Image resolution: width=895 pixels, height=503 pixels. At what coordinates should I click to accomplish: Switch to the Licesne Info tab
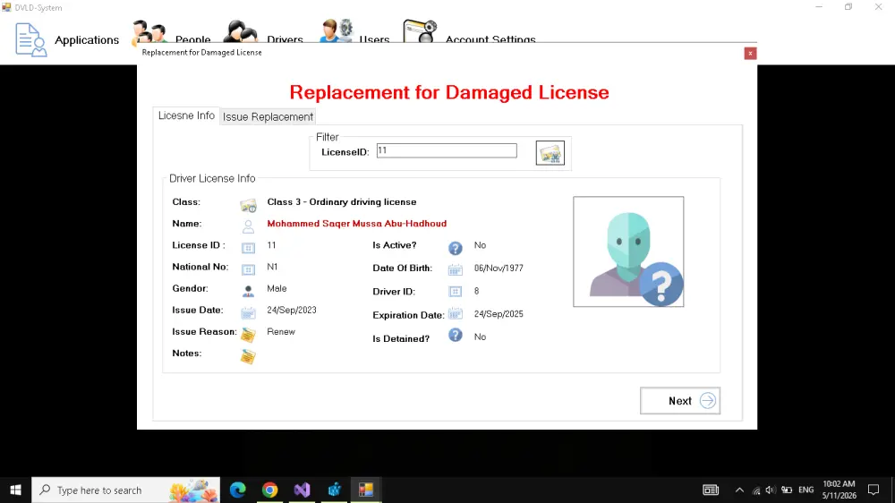186,115
